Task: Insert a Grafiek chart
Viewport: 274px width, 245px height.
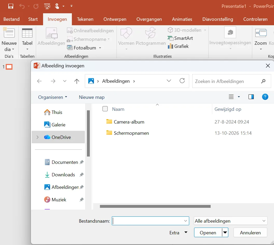Action: (178, 46)
